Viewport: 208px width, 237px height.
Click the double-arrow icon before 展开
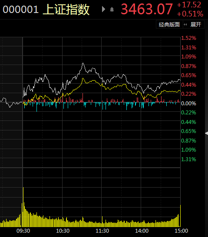pos(185,25)
